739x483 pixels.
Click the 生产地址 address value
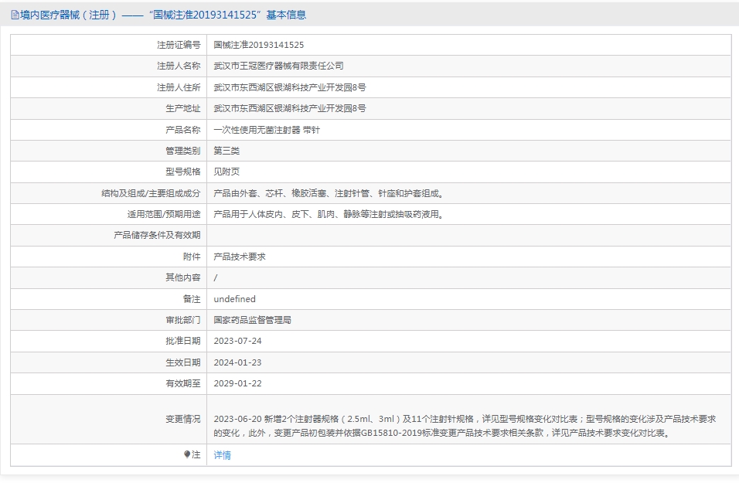pos(290,108)
